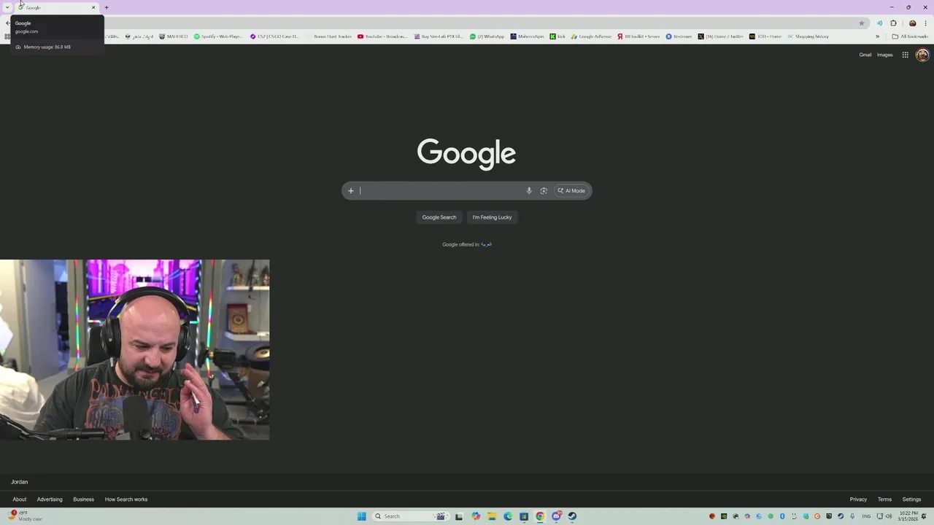Open the Gmail link
Image resolution: width=934 pixels, height=525 pixels.
pyautogui.click(x=865, y=55)
